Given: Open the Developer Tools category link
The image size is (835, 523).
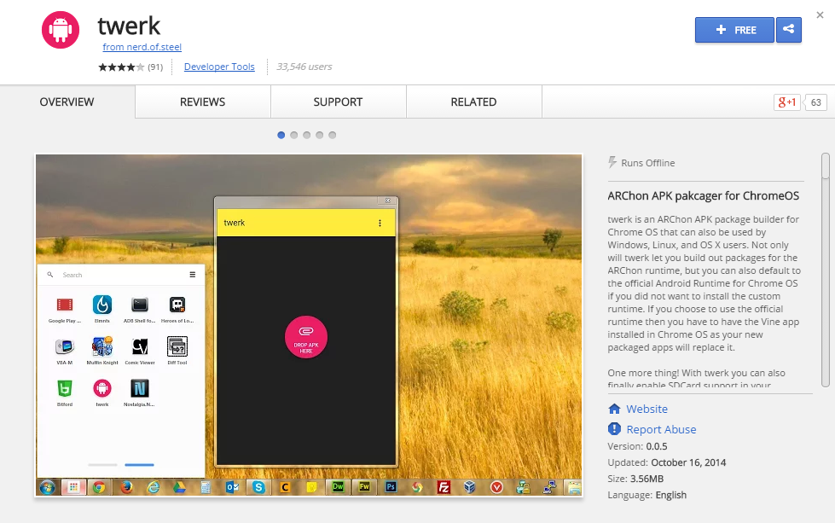Looking at the screenshot, I should point(219,67).
